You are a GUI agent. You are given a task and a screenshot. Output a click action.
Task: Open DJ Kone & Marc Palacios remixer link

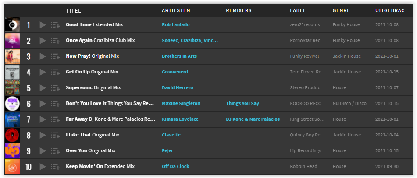253,119
